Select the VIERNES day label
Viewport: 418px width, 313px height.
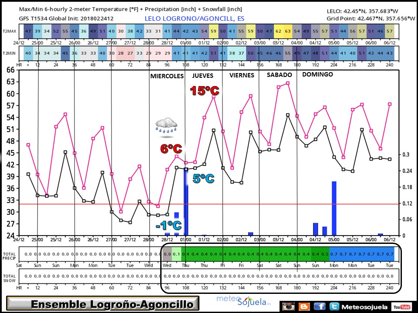tap(242, 75)
